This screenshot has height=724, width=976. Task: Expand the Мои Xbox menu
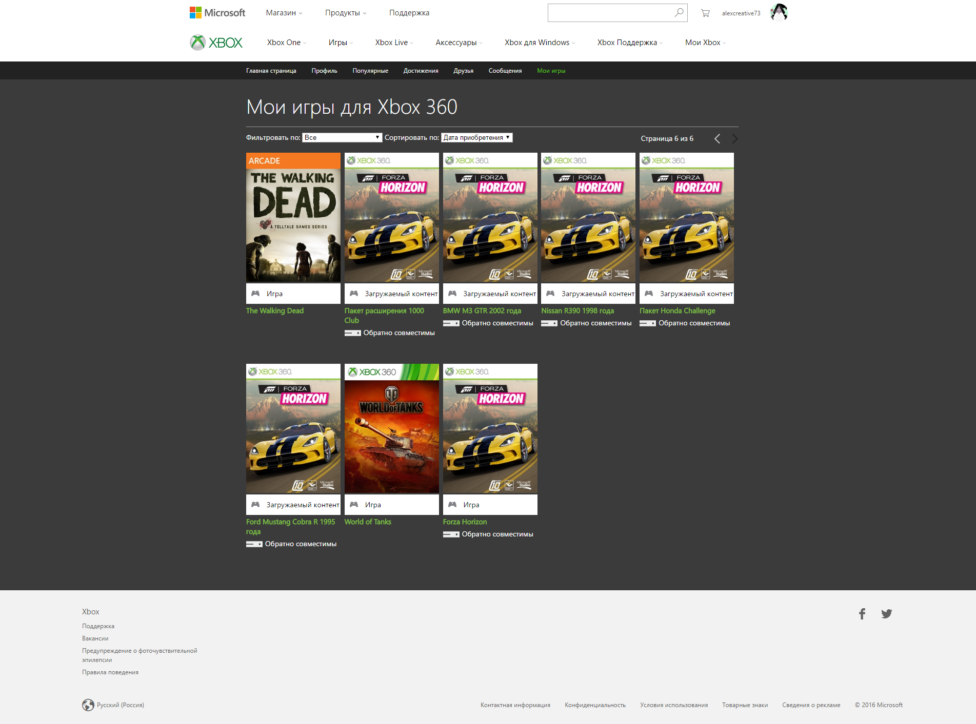click(705, 43)
